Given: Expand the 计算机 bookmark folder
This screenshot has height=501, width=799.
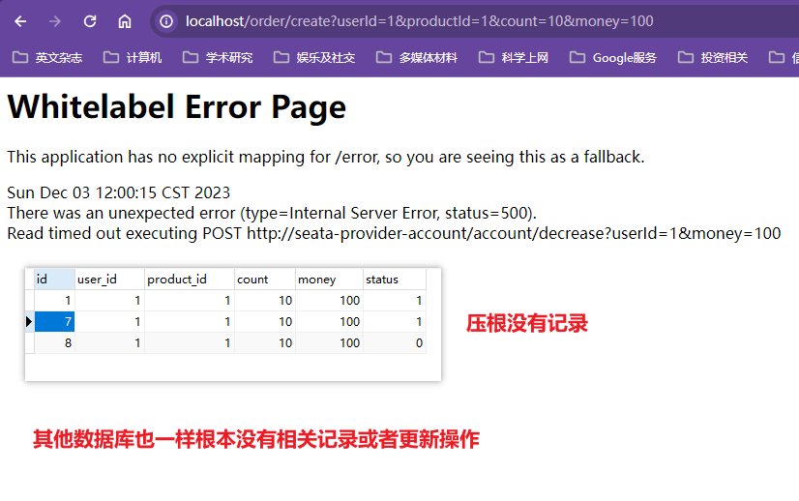Looking at the screenshot, I should (133, 57).
